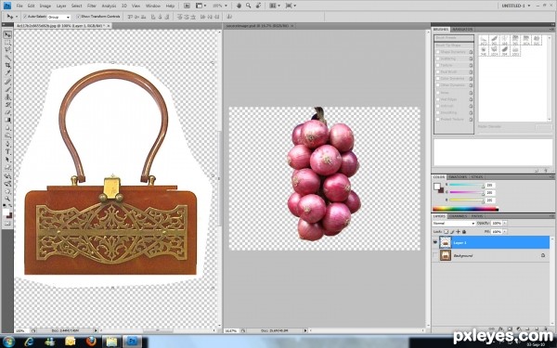Select the Move tool in the toolbox
Image resolution: width=557 pixels, height=348 pixels.
[7, 35]
